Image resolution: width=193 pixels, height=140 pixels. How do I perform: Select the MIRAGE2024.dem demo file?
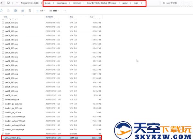click(x=52, y=138)
